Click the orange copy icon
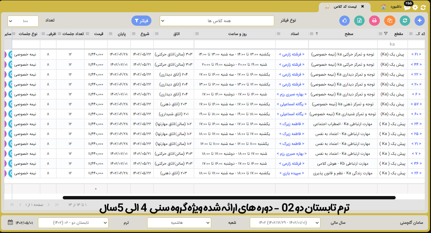Screen dimensions: 431x233 [390, 20]
